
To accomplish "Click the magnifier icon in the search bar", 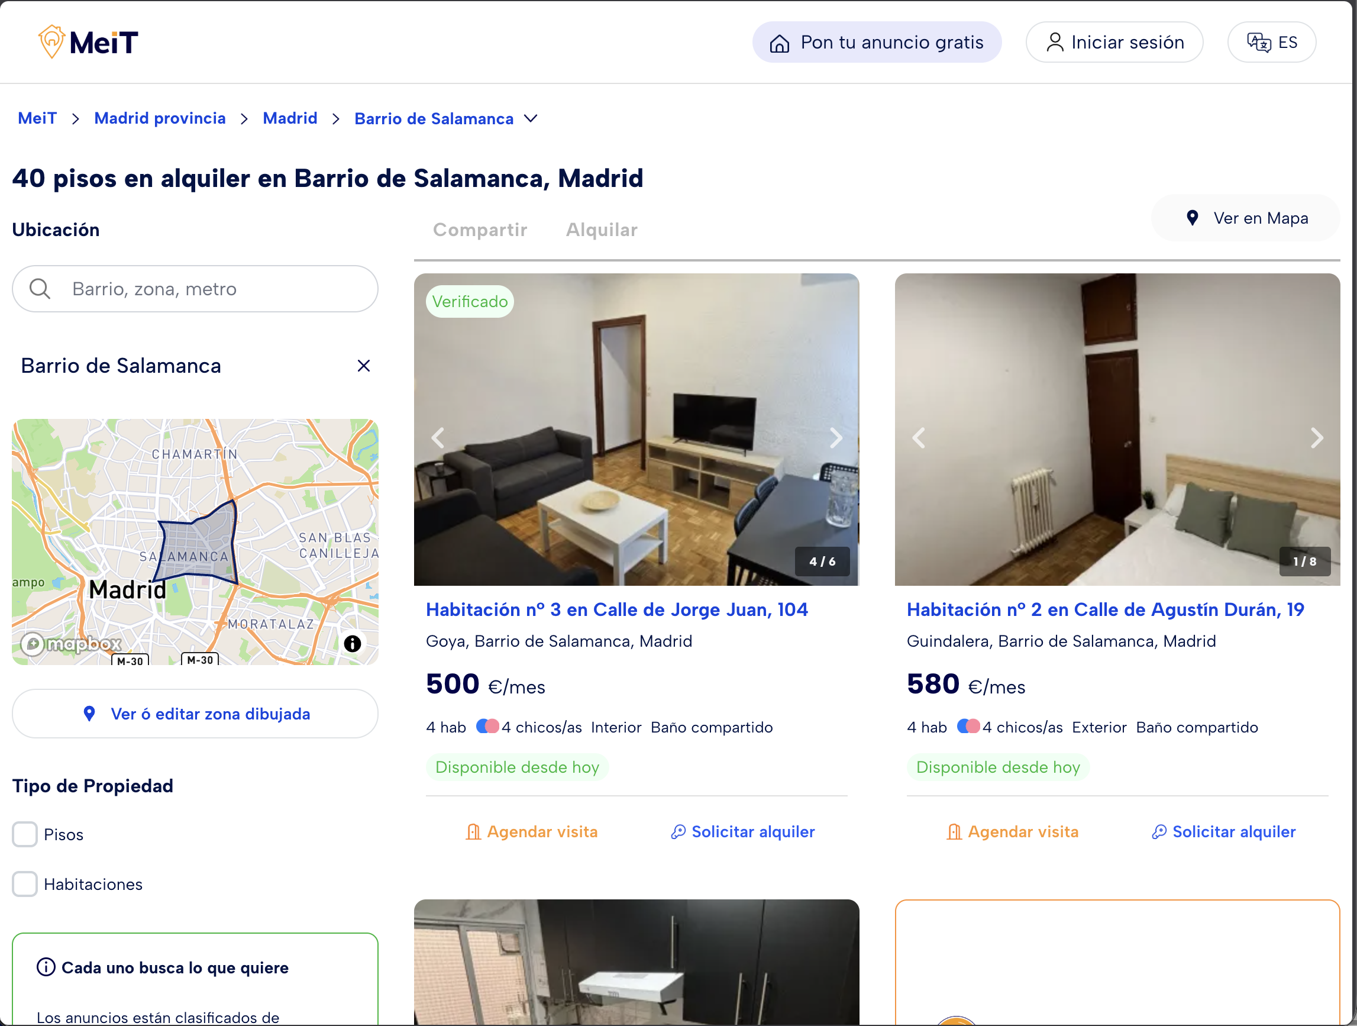I will coord(39,288).
